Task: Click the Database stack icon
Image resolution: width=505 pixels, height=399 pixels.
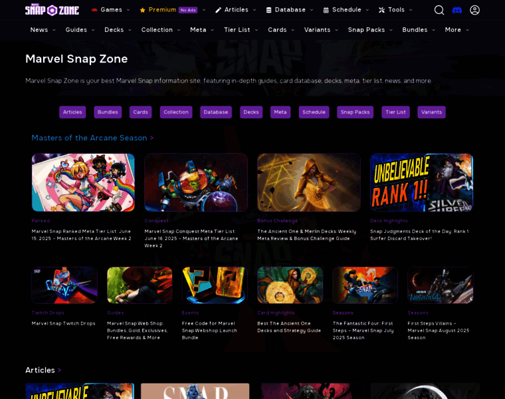Action: coord(268,10)
